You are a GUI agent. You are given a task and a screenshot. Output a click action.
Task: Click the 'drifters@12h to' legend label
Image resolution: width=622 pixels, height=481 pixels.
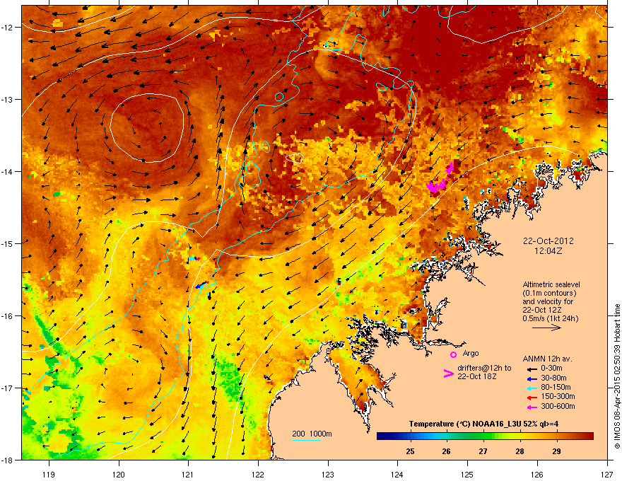[484, 369]
